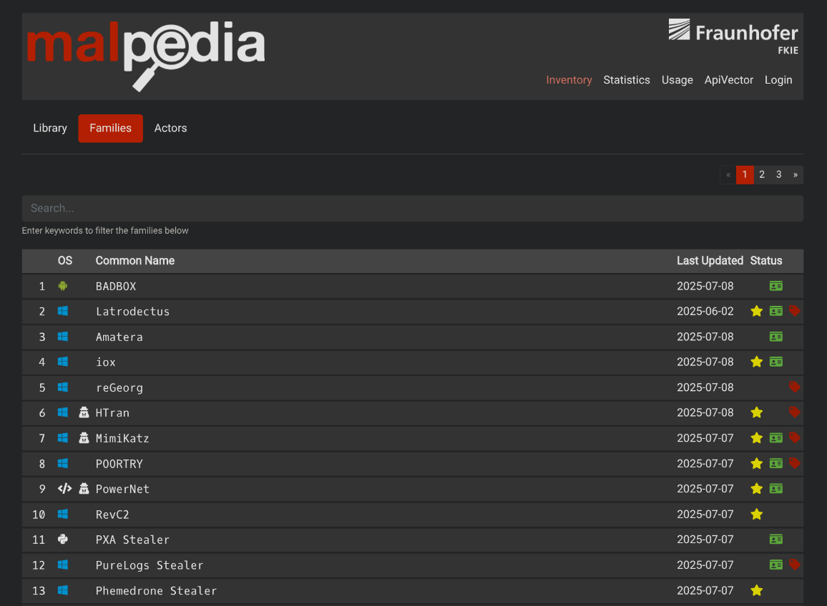The image size is (827, 606).
Task: Click the red tag icon in MimiKatz row
Action: pyautogui.click(x=794, y=438)
